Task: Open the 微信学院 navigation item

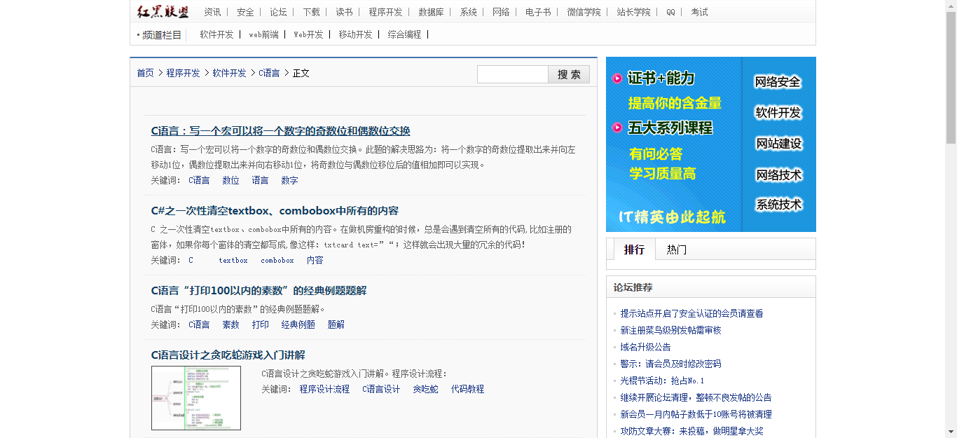Action: click(x=585, y=12)
